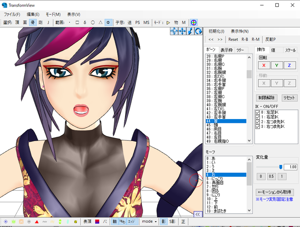Toggle the Φ range selection option

(x=108, y=22)
